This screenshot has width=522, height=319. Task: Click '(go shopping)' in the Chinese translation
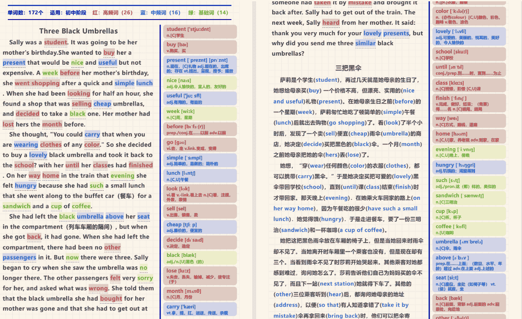coord(346,123)
